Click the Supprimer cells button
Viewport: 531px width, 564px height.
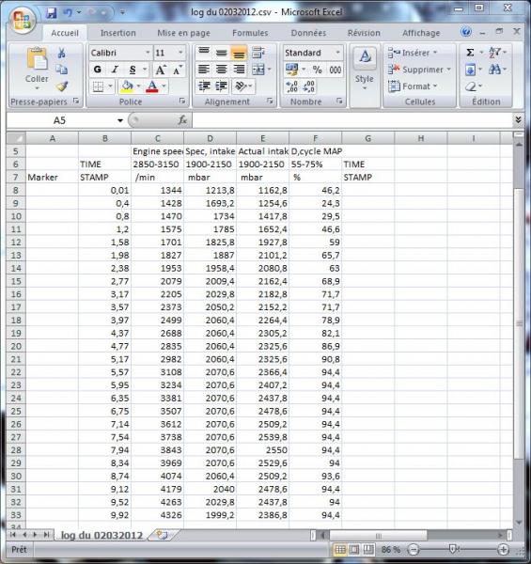click(419, 70)
